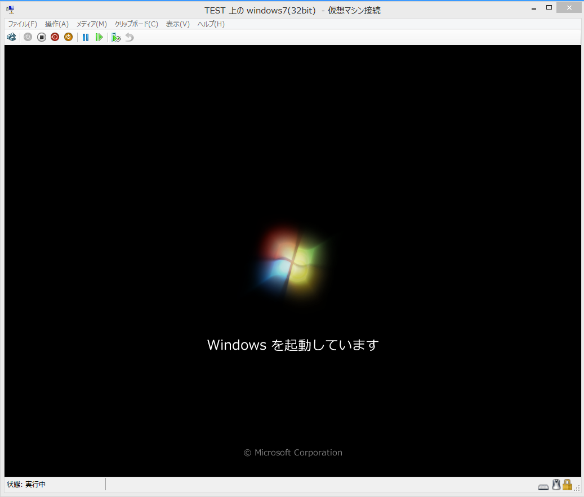Screen dimensions: 584x497
Task: Maximize the virtual machine connection window
Action: pyautogui.click(x=549, y=7)
